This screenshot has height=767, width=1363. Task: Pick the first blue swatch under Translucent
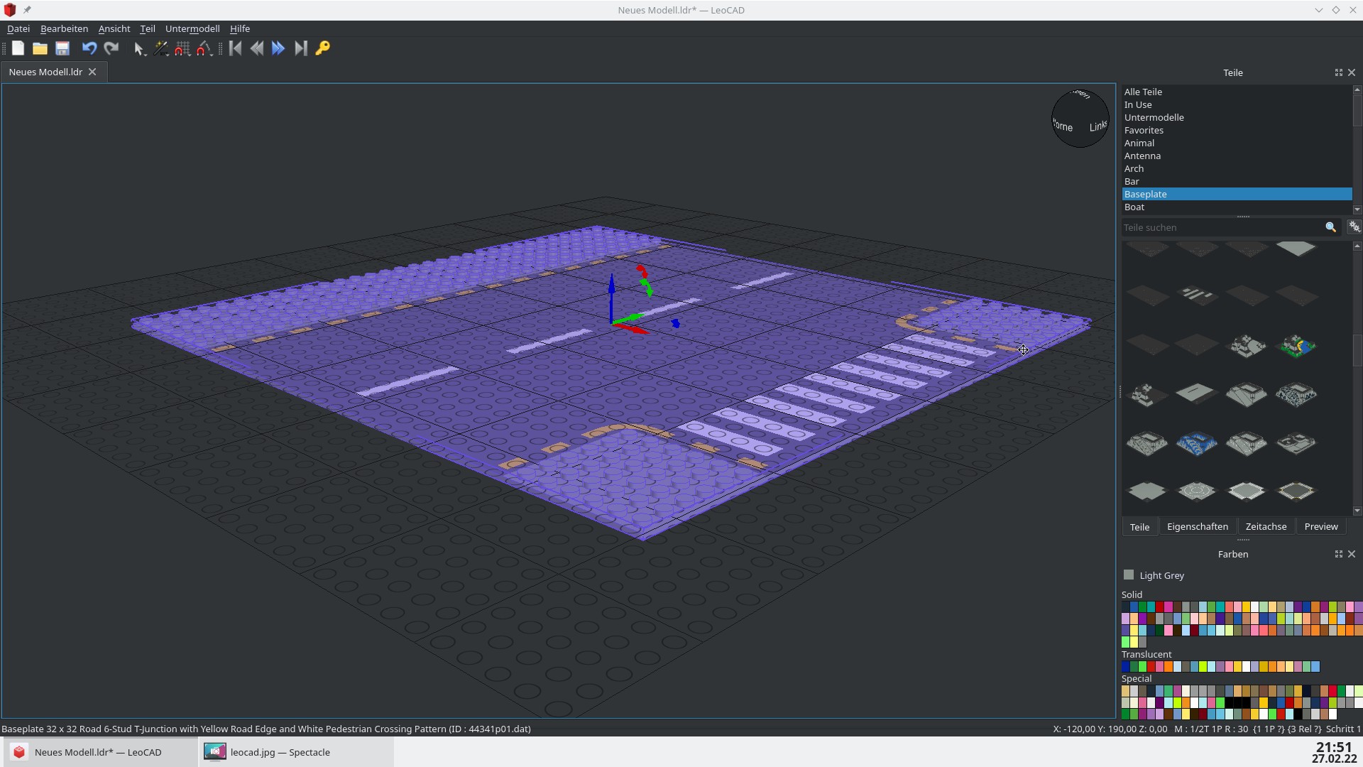pyautogui.click(x=1125, y=666)
